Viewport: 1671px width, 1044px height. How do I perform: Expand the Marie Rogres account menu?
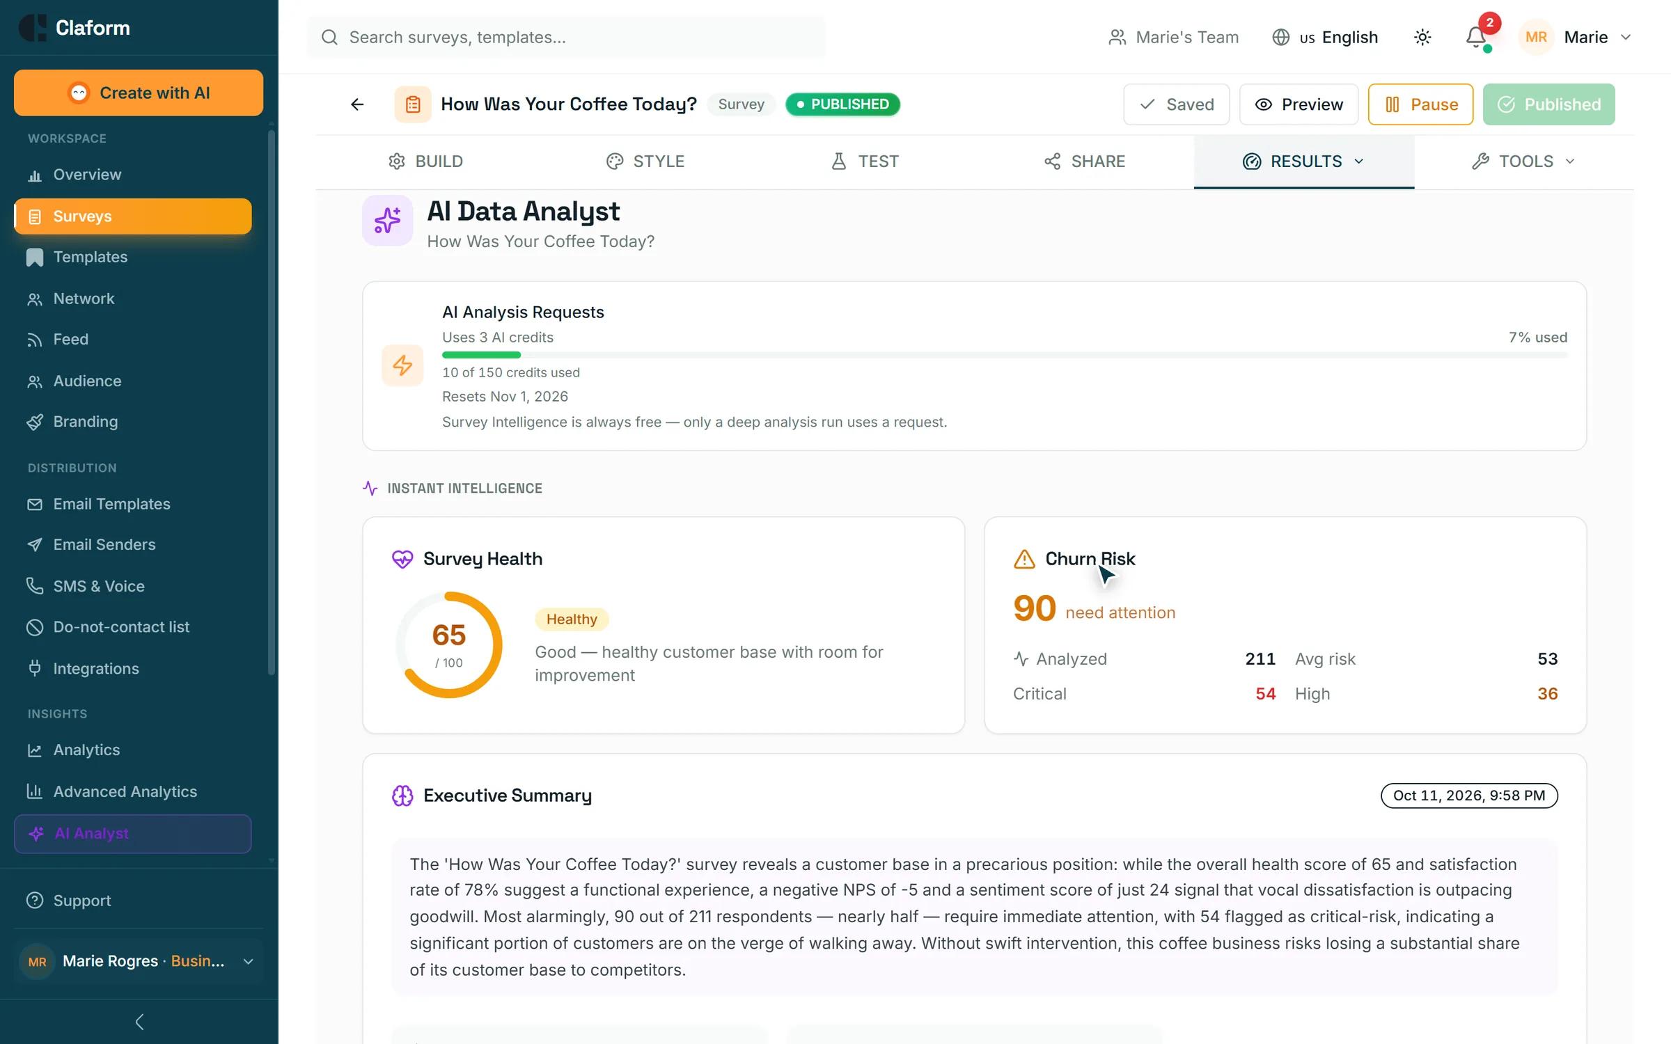coord(139,961)
